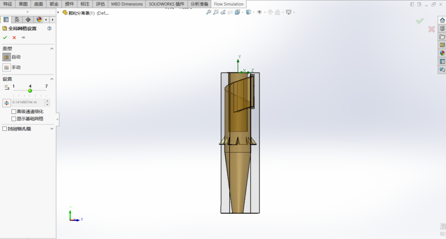This screenshot has height=239, width=446.
Task: Open Design Library task pane icon
Action: click(442, 28)
